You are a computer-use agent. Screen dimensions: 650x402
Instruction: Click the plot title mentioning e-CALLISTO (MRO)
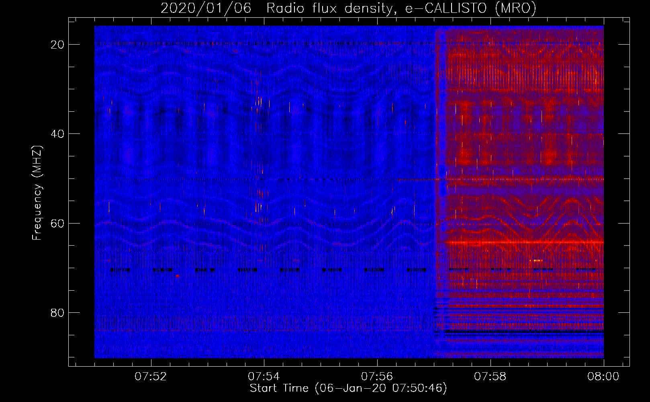[348, 8]
